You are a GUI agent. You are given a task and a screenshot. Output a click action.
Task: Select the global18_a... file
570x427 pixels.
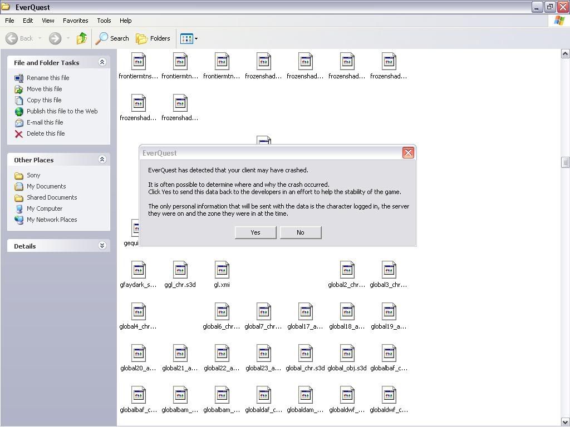(347, 316)
